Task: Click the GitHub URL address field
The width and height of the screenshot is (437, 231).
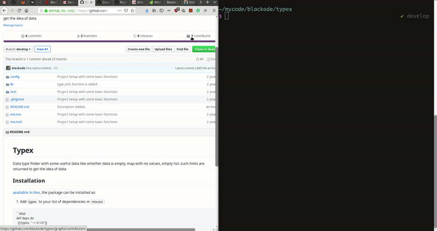Action: pyautogui.click(x=95, y=10)
